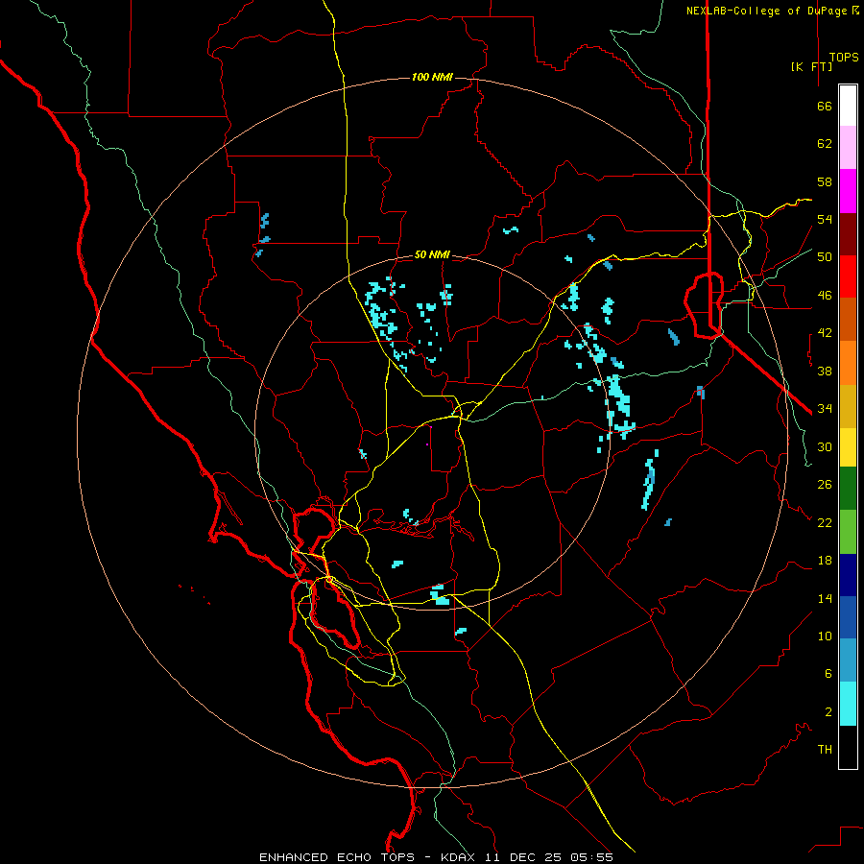
Task: Click the 'TOPS' legend title
Action: coord(844,58)
